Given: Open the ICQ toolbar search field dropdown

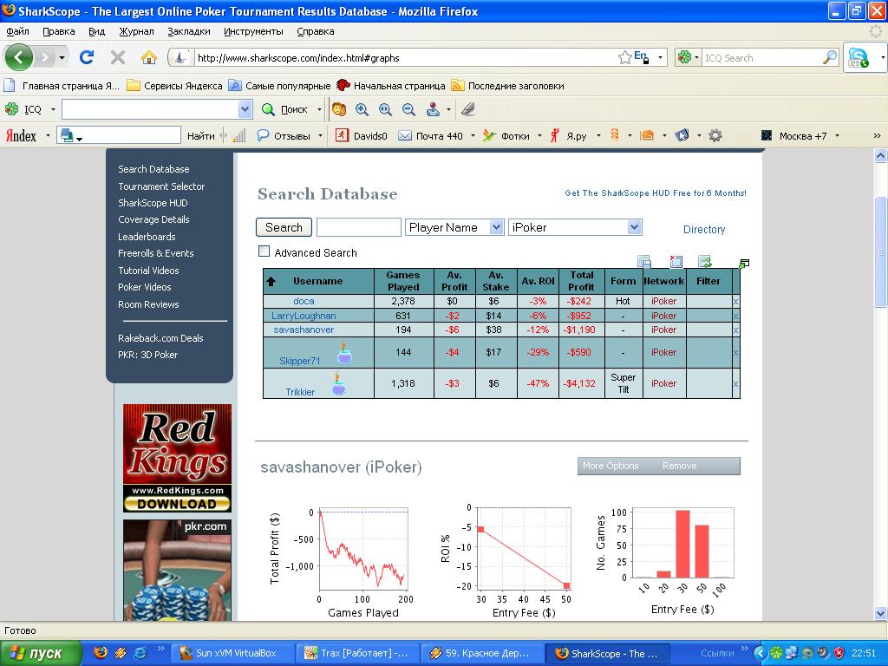Looking at the screenshot, I should pyautogui.click(x=245, y=109).
